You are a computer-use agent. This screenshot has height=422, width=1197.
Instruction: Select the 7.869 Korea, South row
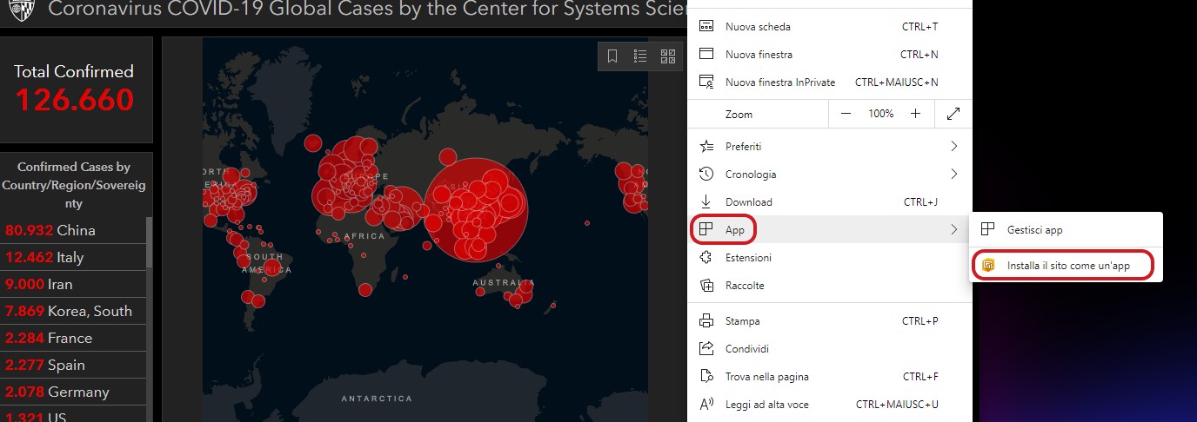(73, 311)
